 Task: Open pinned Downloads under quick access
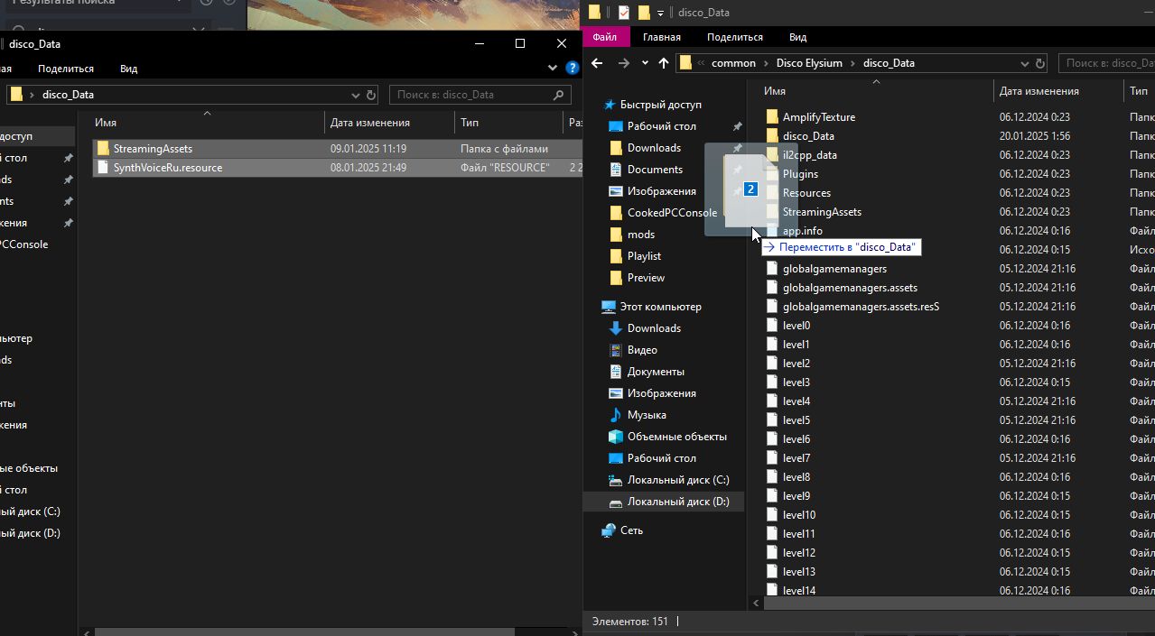[654, 148]
